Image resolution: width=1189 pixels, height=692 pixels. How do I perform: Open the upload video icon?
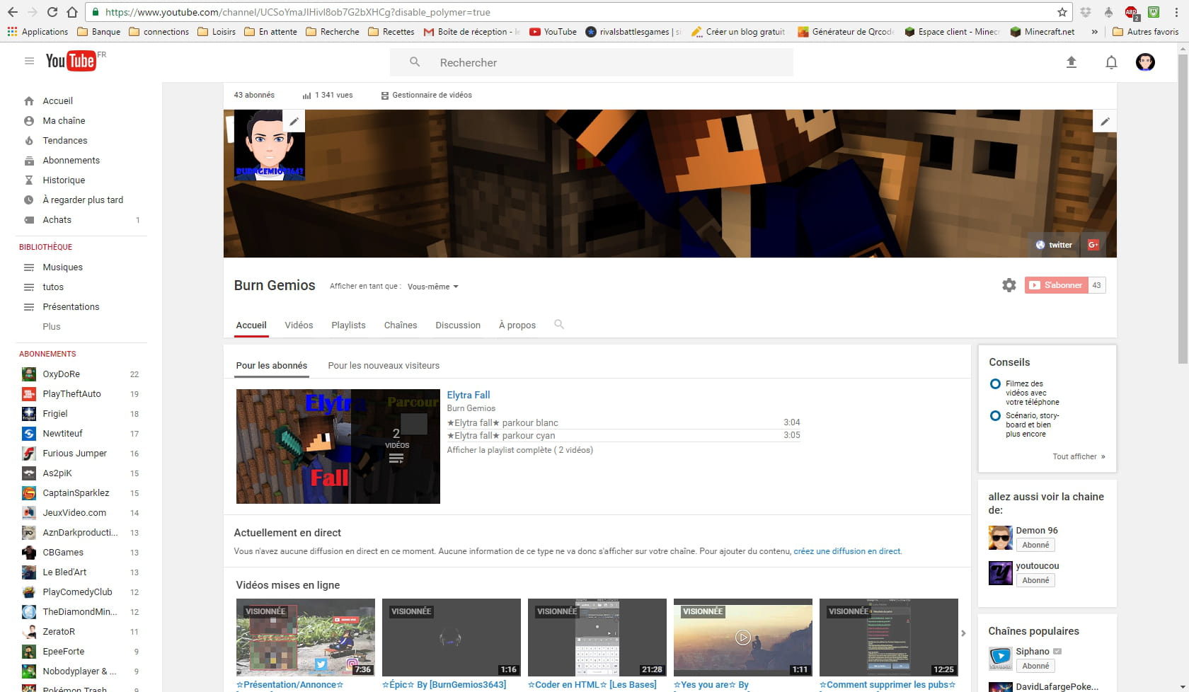click(x=1071, y=62)
